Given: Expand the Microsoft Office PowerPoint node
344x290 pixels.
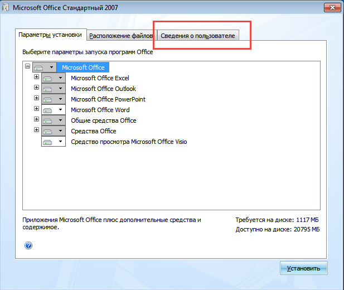Looking at the screenshot, I should (x=37, y=99).
